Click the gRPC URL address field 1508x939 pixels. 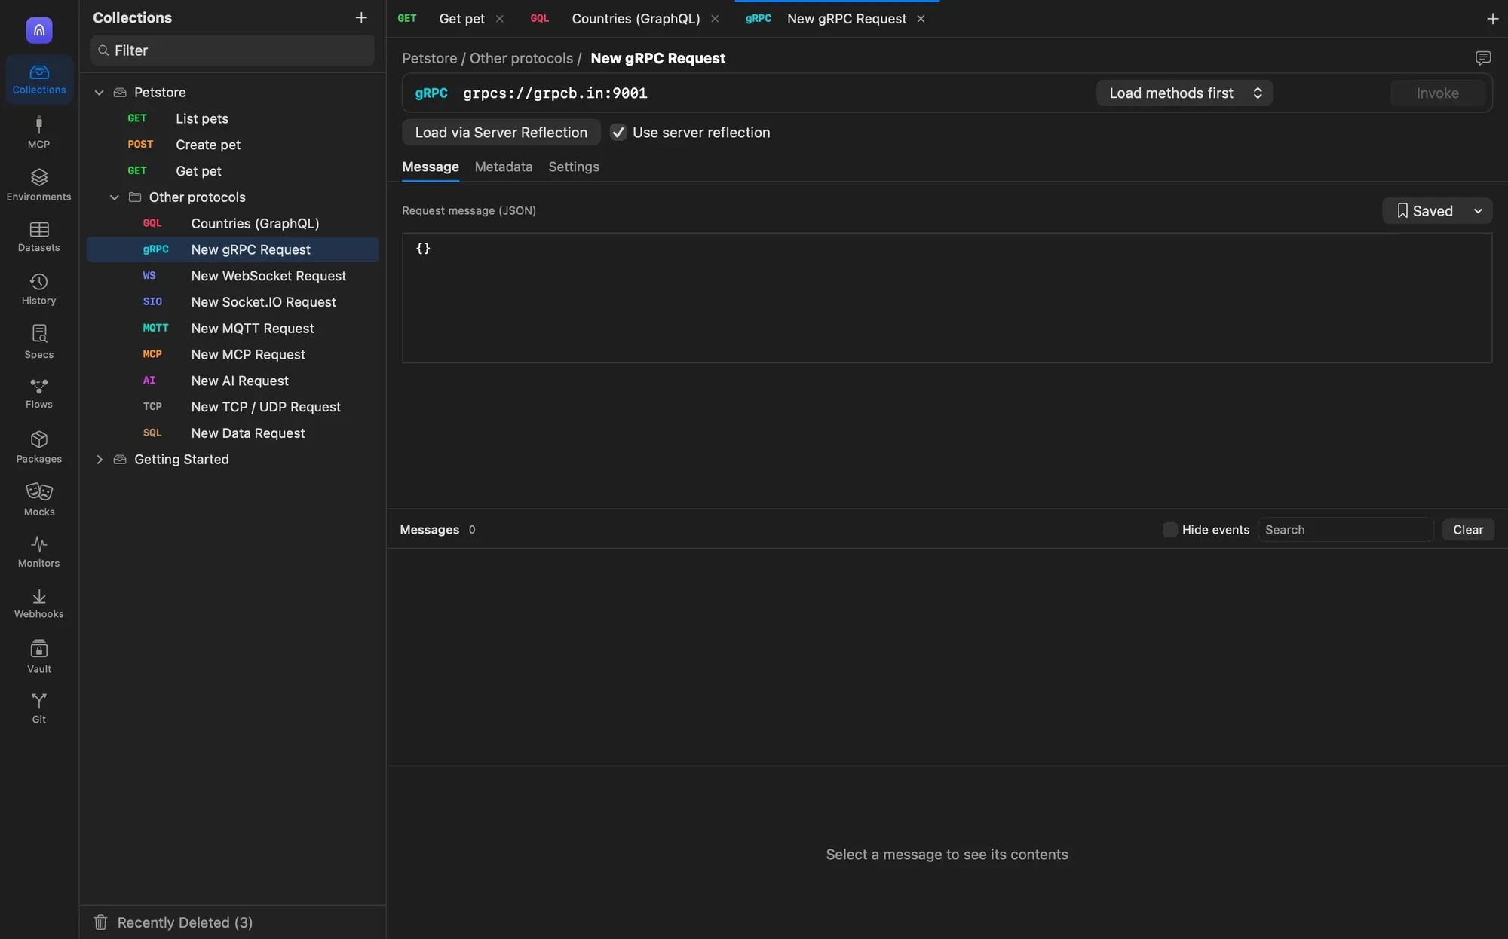(x=773, y=93)
